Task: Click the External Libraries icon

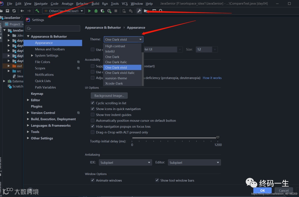Action: coord(9,81)
